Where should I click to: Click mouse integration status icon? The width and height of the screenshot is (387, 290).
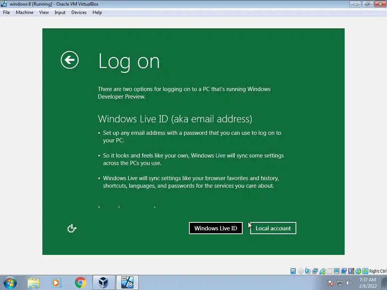(x=358, y=271)
